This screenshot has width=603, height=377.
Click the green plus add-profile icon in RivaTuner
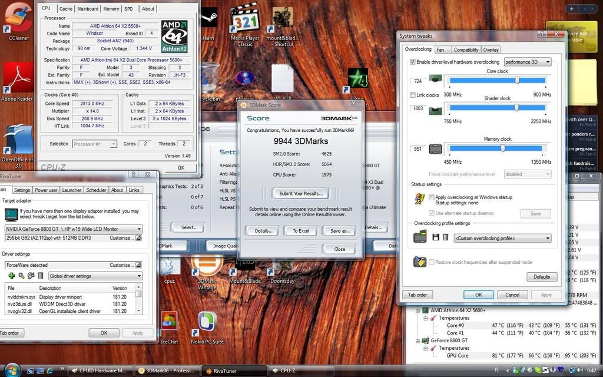[11, 276]
